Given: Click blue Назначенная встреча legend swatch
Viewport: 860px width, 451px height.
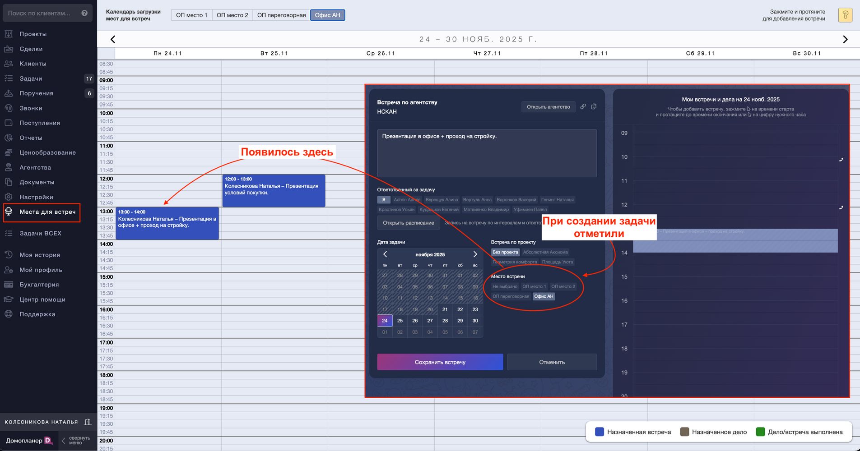Looking at the screenshot, I should 600,432.
